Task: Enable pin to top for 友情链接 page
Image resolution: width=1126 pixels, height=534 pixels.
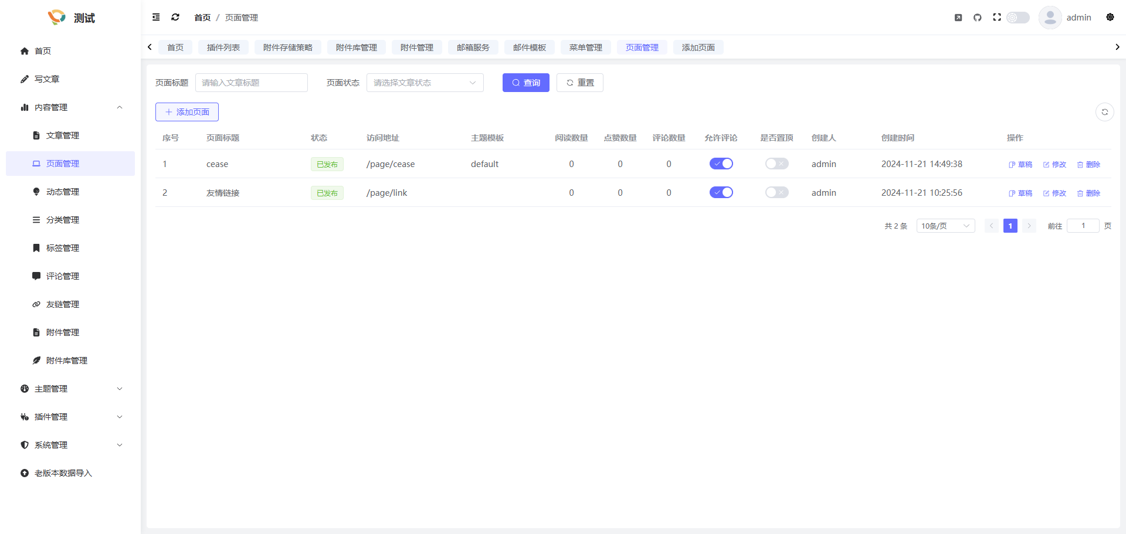Action: coord(776,193)
